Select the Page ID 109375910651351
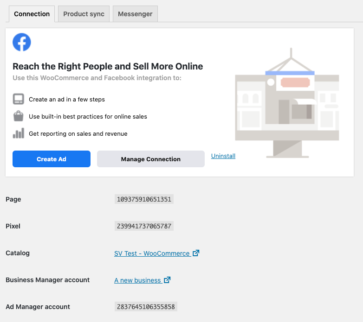The width and height of the screenshot is (363, 322). 144,199
